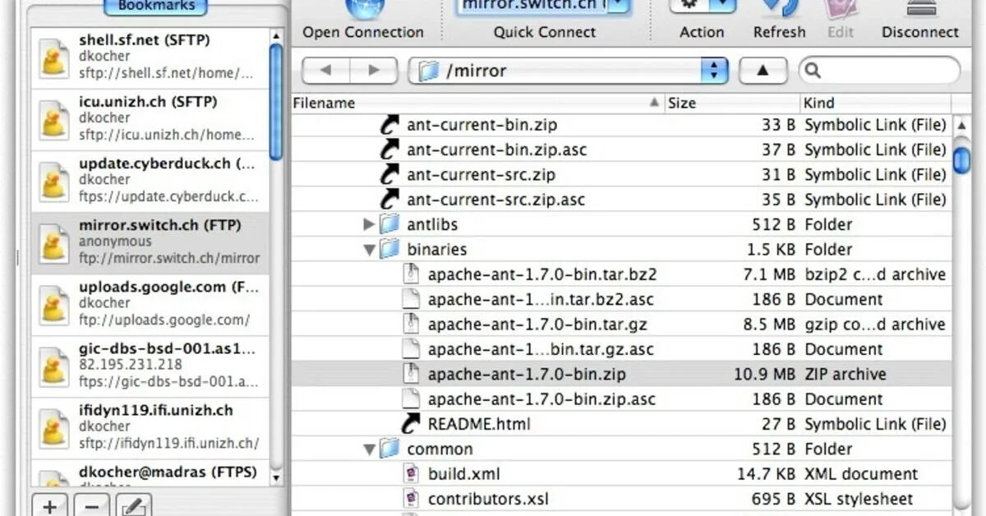The image size is (986, 516).
Task: Collapse the common folder
Action: coord(369,449)
